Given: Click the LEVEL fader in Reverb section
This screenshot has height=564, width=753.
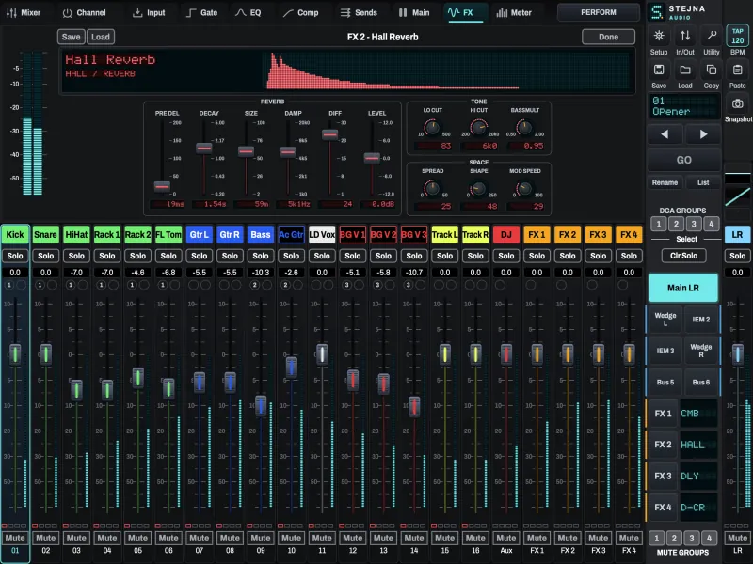Looking at the screenshot, I should coord(372,157).
